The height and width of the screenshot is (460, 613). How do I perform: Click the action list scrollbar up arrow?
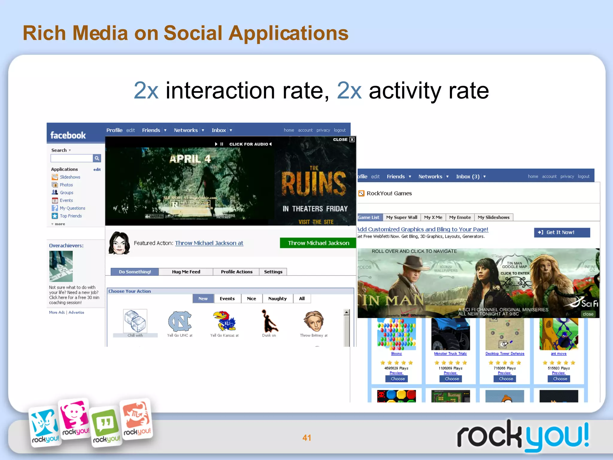tap(347, 312)
